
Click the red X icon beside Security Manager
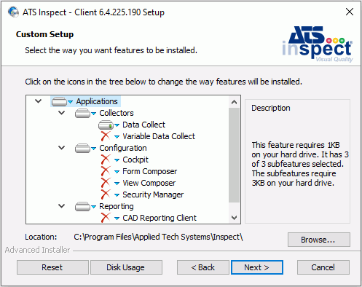tap(106, 194)
